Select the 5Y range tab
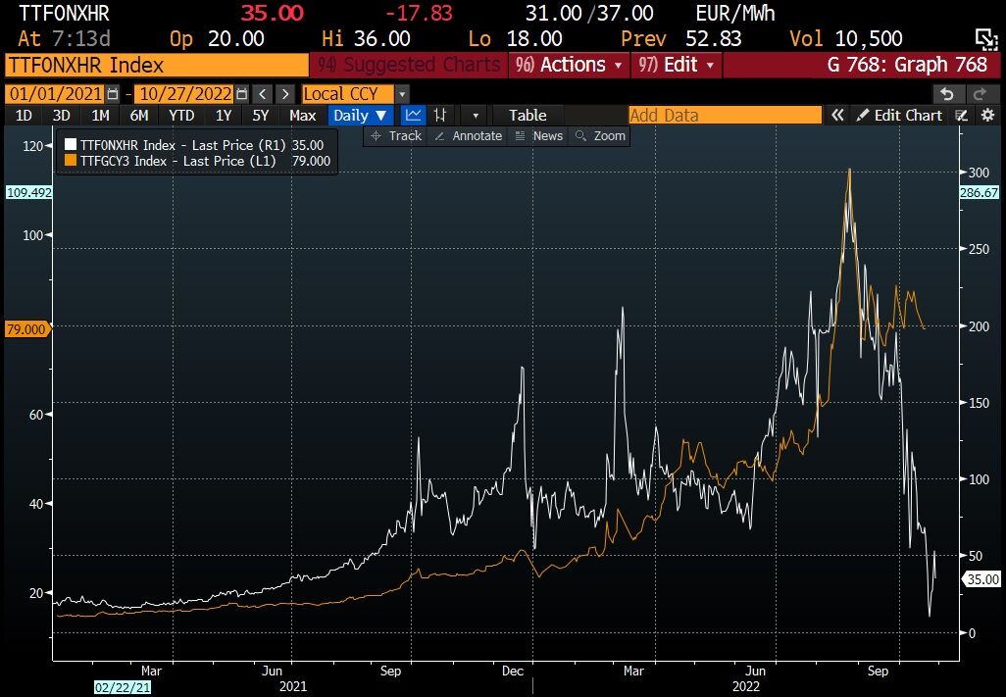The image size is (1006, 697). [x=261, y=116]
